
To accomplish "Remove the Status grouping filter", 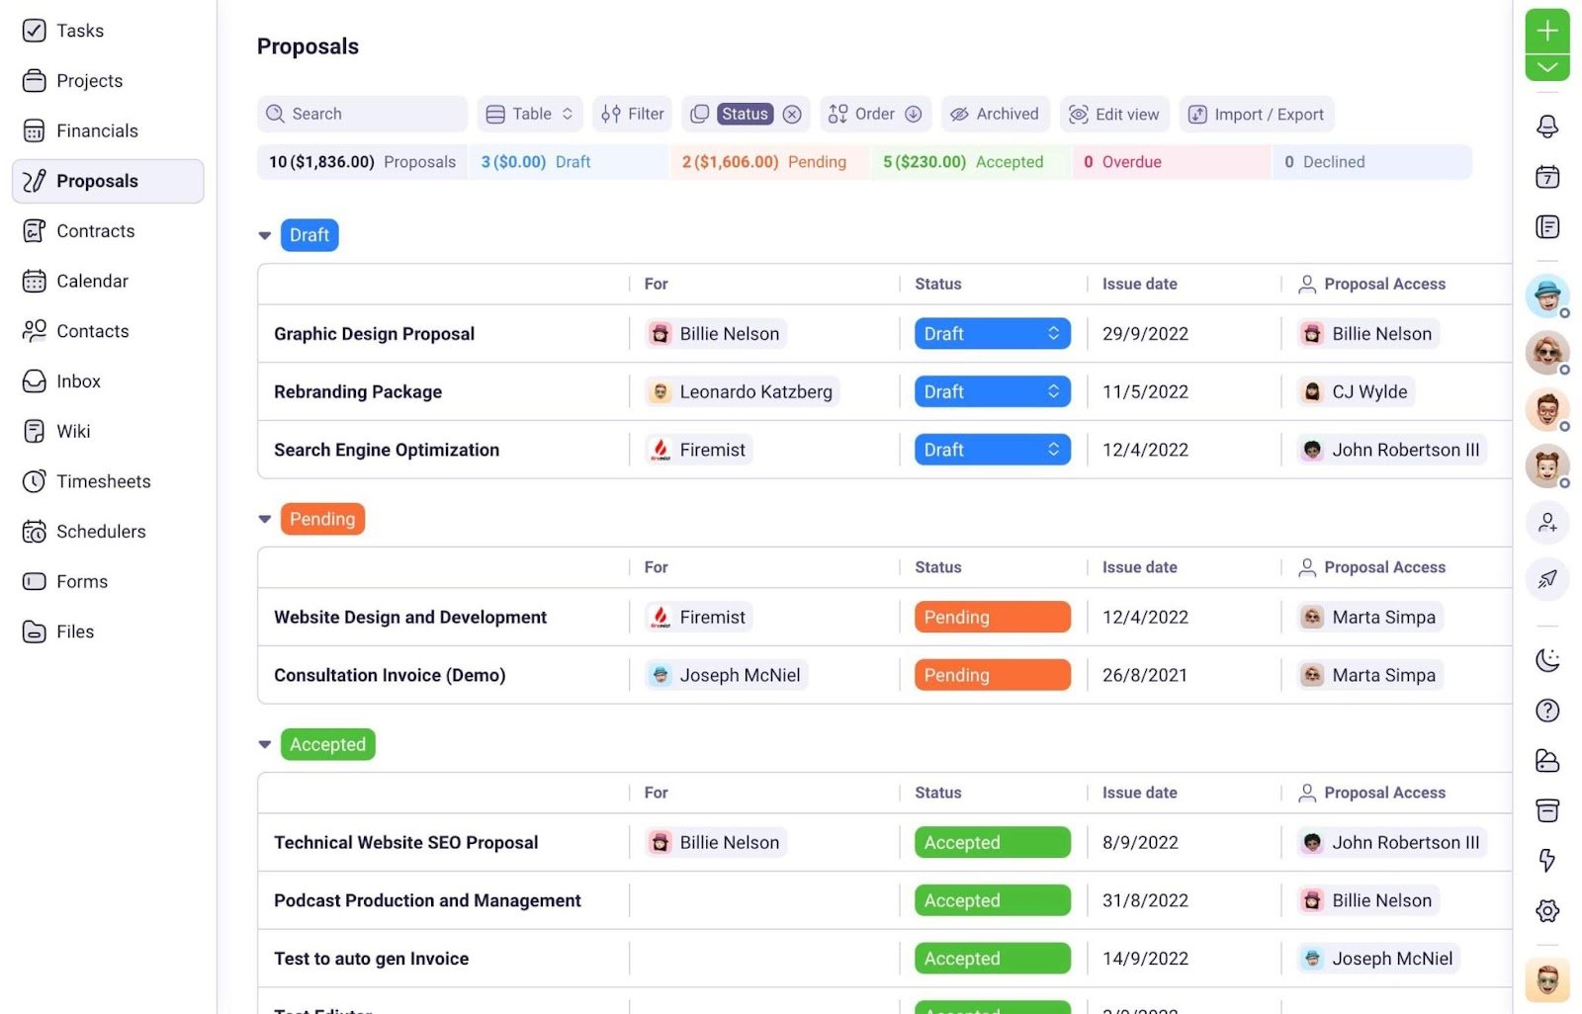I will [792, 115].
